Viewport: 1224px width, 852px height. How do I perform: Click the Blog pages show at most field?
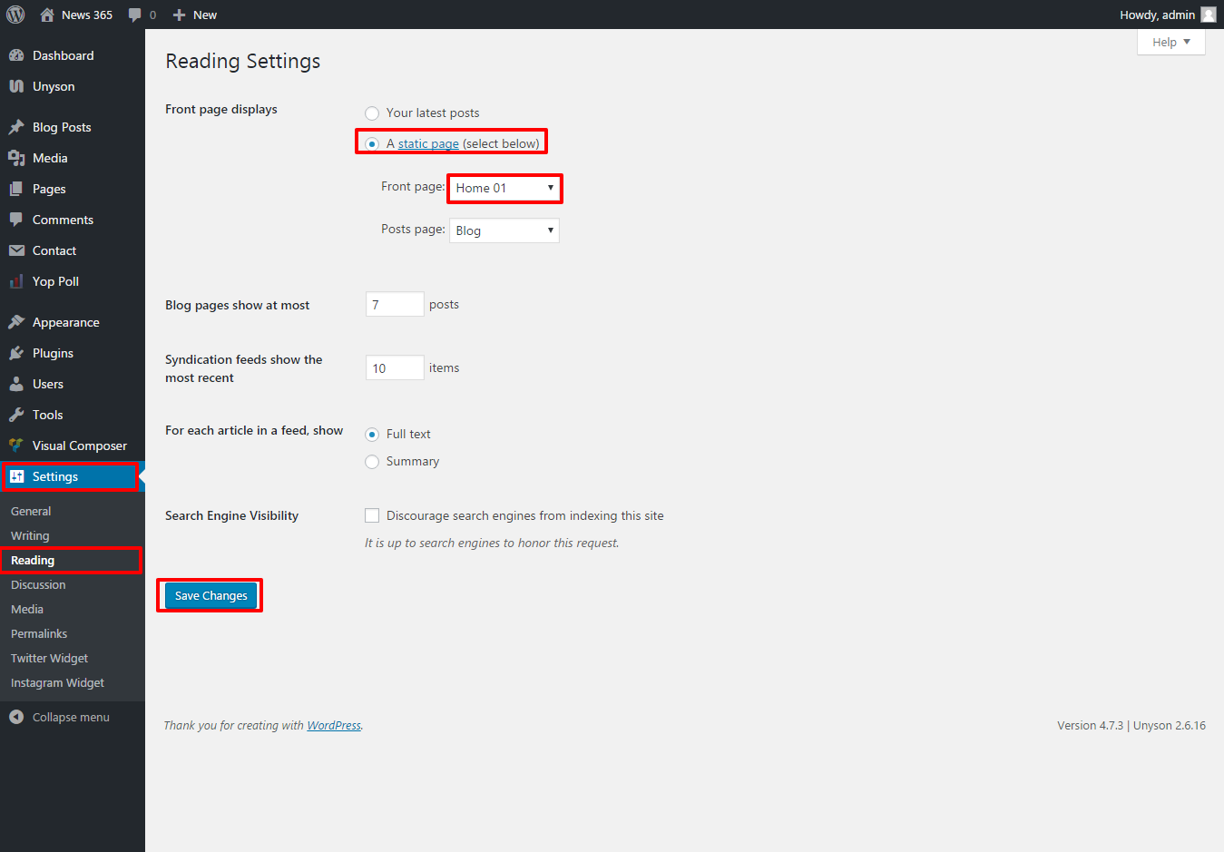[395, 304]
